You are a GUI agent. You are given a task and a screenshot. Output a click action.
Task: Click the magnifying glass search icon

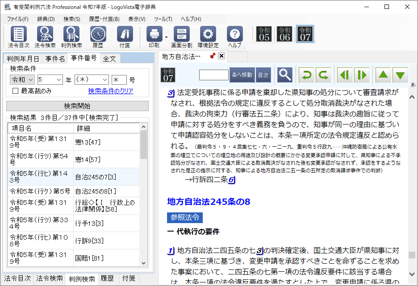coord(284,75)
